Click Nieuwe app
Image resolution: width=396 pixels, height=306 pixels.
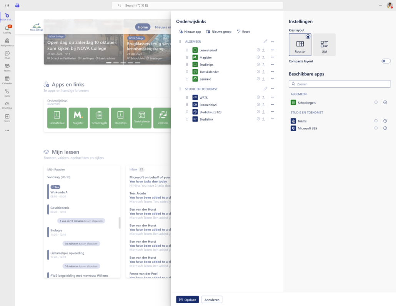click(x=190, y=32)
